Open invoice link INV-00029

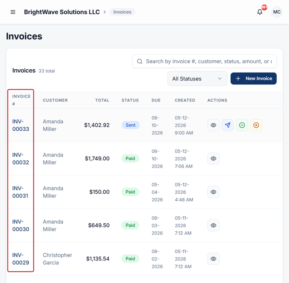[21, 259]
